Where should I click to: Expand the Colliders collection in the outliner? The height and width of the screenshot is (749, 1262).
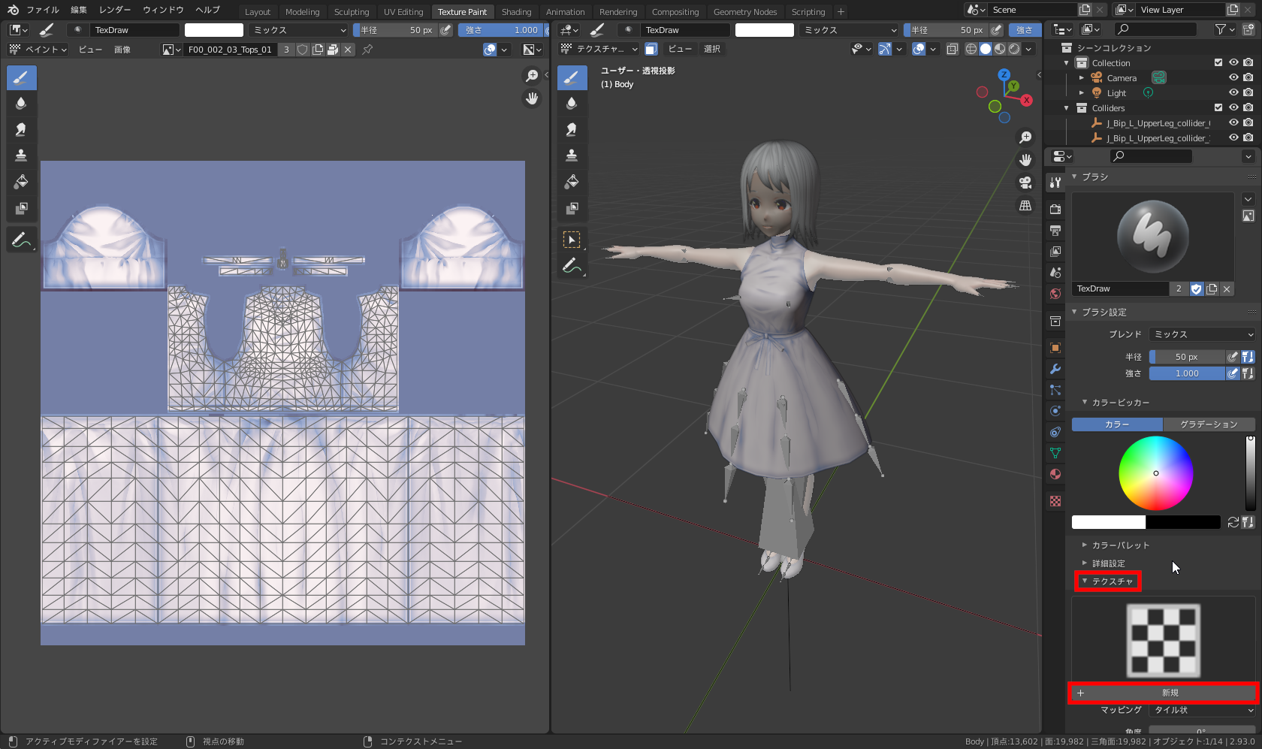pos(1066,107)
